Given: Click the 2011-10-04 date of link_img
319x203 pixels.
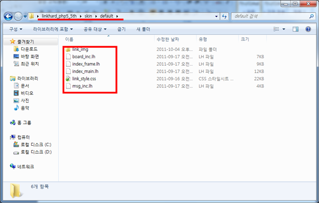Looking at the screenshot, I should pyautogui.click(x=174, y=49).
